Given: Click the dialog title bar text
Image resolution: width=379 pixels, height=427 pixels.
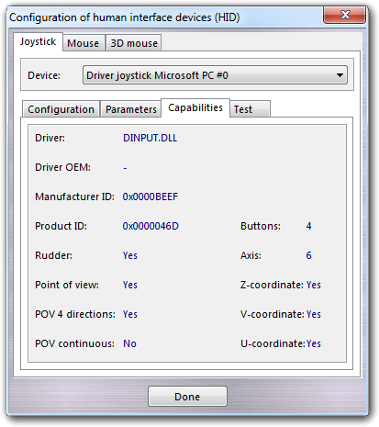Looking at the screenshot, I should pyautogui.click(x=125, y=17).
